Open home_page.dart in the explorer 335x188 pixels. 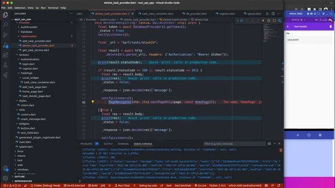[x=32, y=91]
